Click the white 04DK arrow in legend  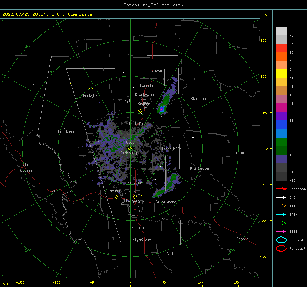pos(281,198)
